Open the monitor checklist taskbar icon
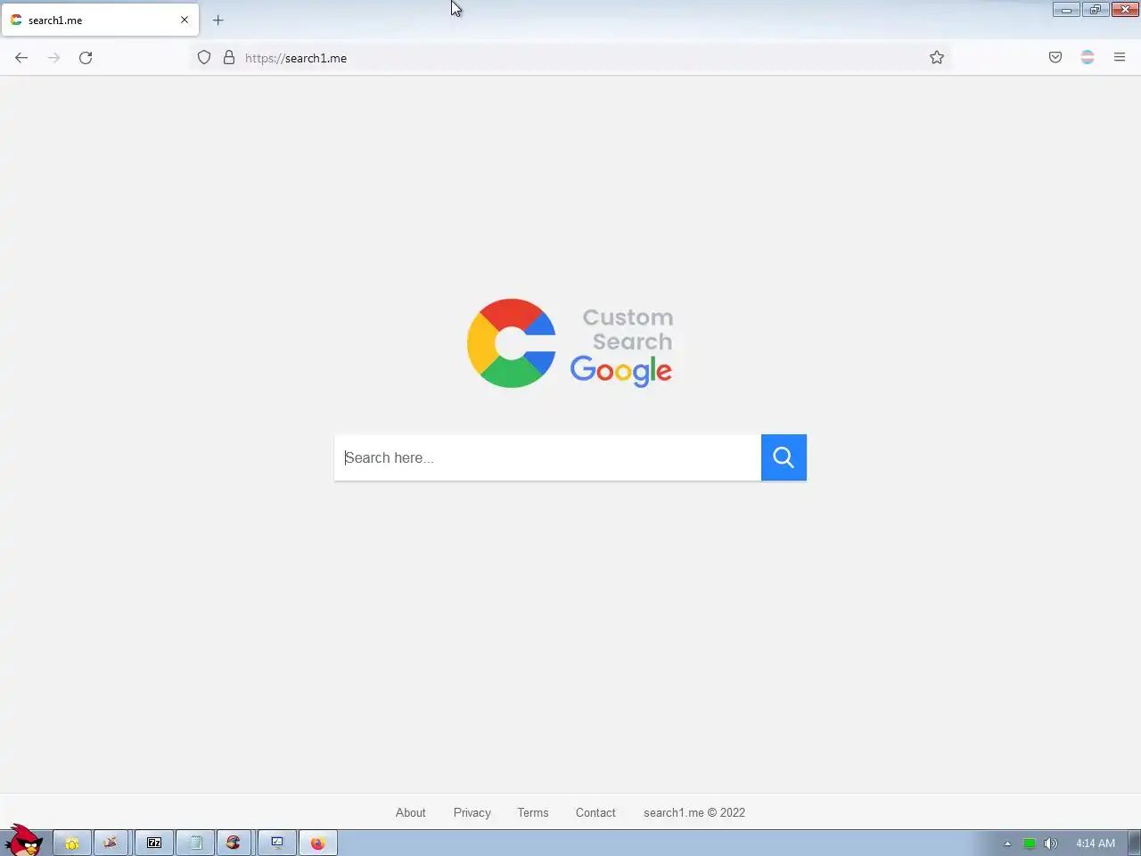 click(x=277, y=843)
